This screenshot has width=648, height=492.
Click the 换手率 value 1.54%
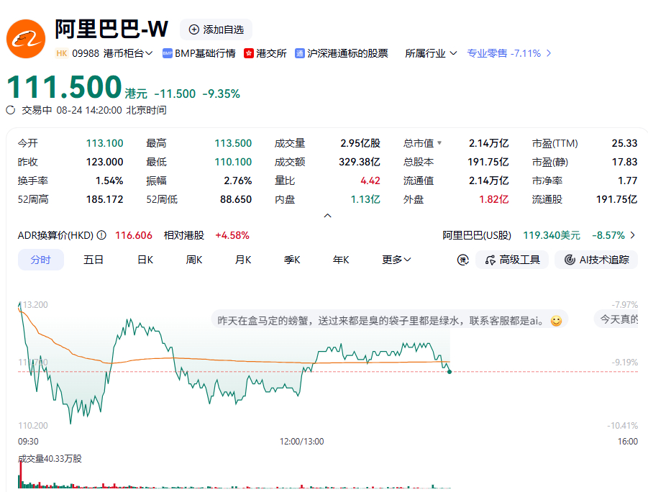click(109, 181)
